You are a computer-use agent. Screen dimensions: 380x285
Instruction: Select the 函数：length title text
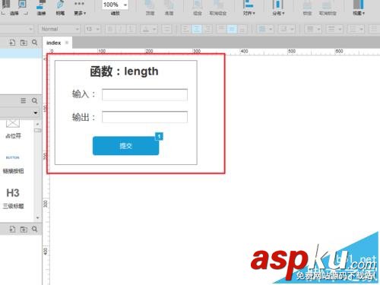(124, 71)
